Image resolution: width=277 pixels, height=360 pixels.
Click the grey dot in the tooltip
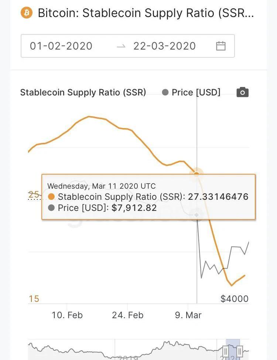(51, 208)
